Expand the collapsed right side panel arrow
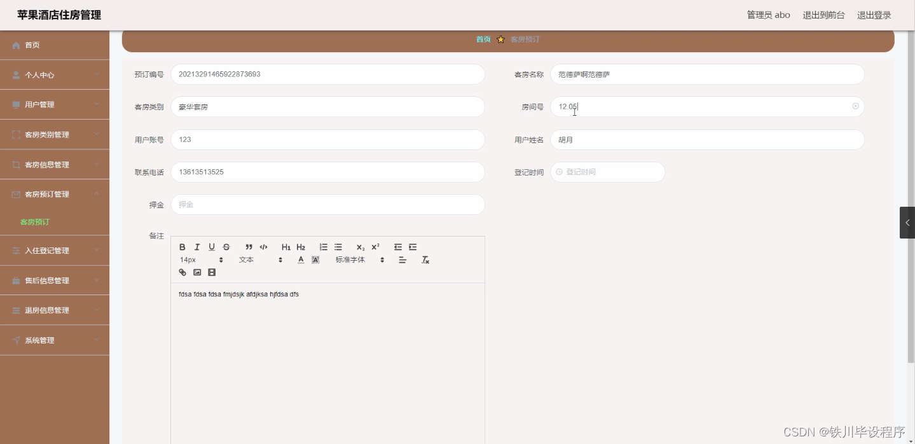 coord(907,223)
